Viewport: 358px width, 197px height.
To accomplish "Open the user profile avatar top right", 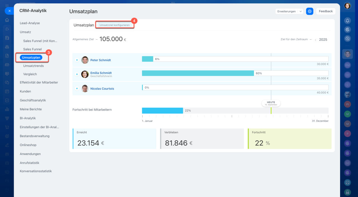I will point(347,6).
